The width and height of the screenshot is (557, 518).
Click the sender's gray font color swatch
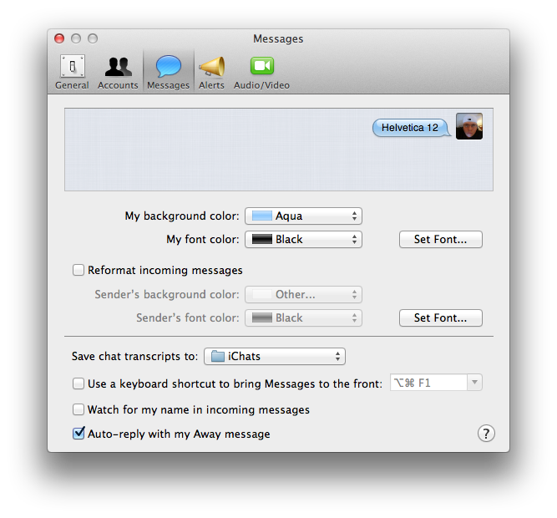[x=262, y=318]
